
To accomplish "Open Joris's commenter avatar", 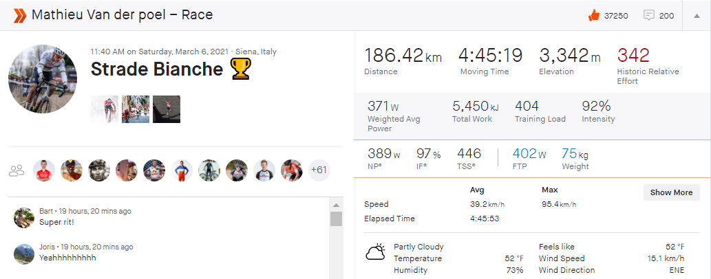I will pos(24,253).
